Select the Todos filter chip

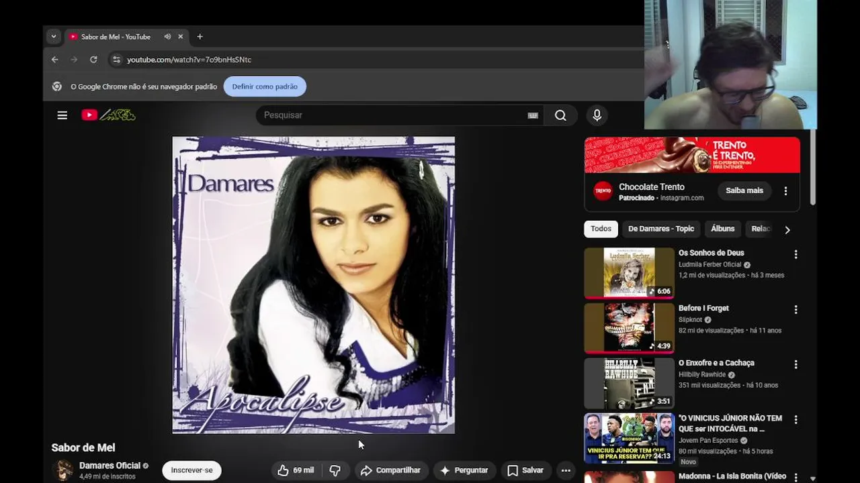601,229
